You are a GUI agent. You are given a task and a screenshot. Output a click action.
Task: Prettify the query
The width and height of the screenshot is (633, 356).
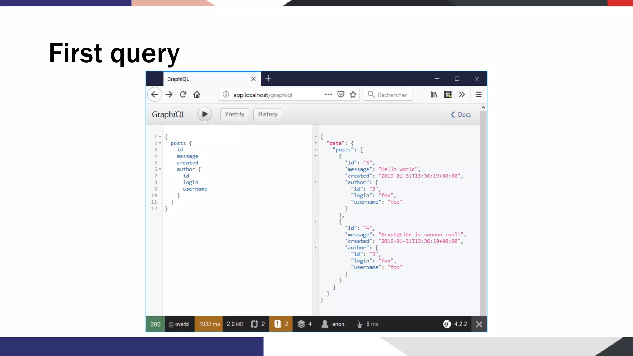tap(235, 114)
